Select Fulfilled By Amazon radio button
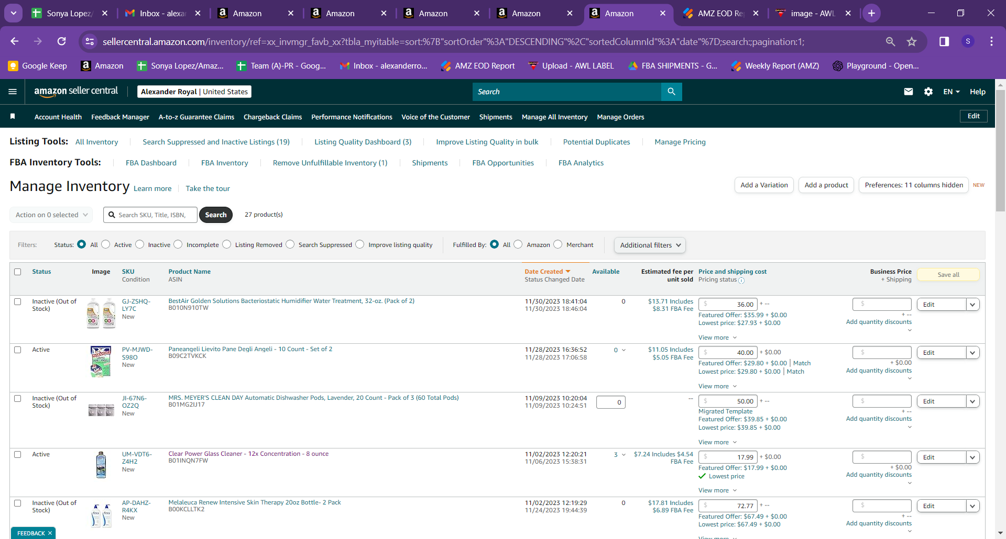Viewport: 1006px width, 539px height. tap(518, 244)
